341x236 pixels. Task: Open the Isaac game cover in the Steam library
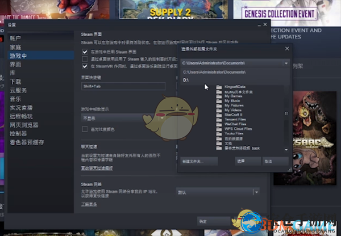305,138
